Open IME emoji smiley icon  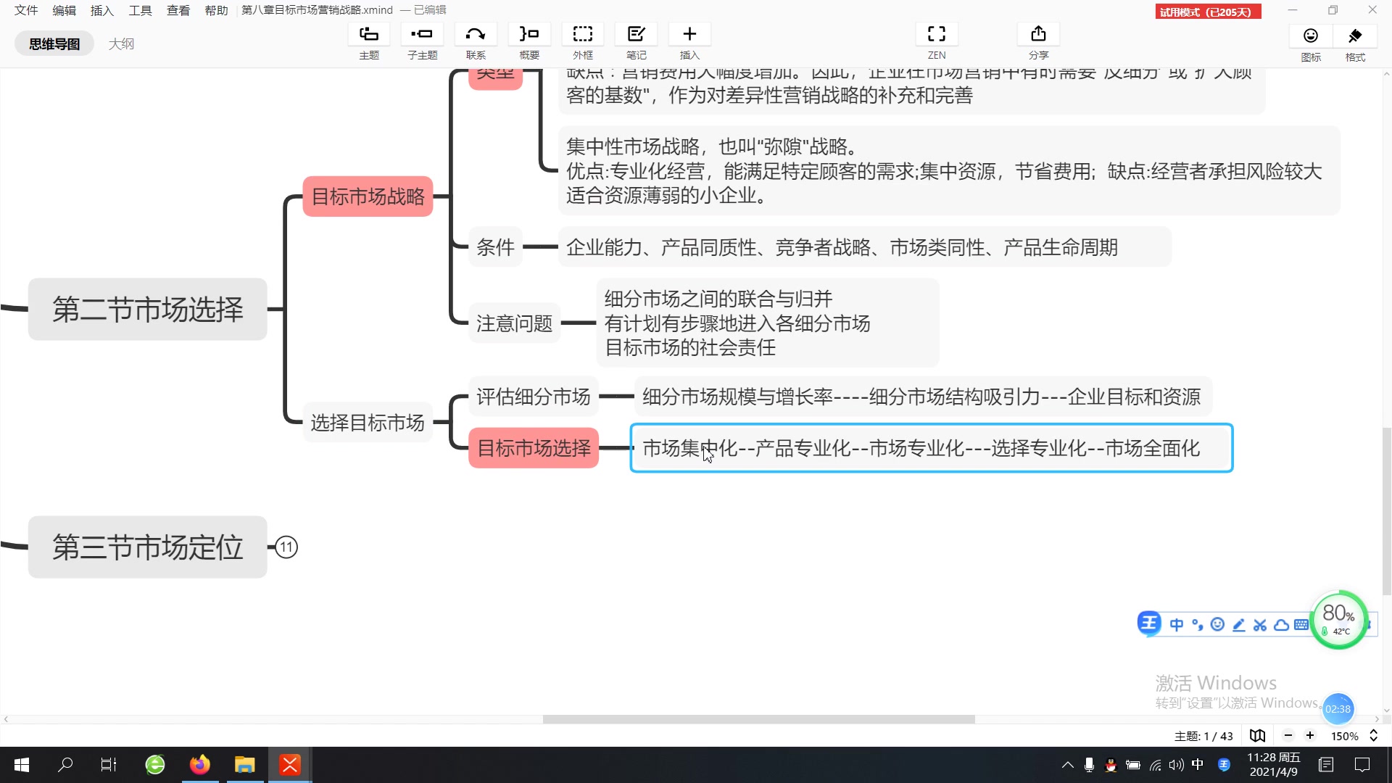pyautogui.click(x=1218, y=625)
